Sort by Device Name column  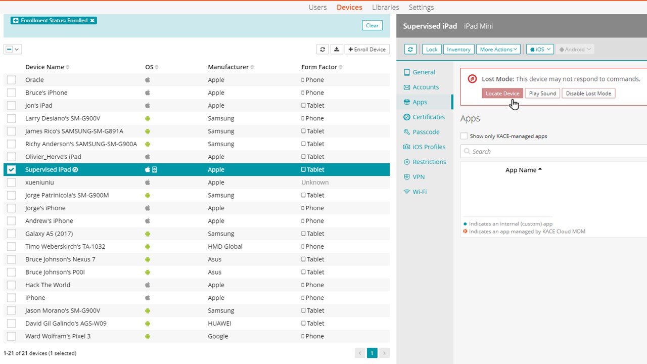[x=48, y=67]
